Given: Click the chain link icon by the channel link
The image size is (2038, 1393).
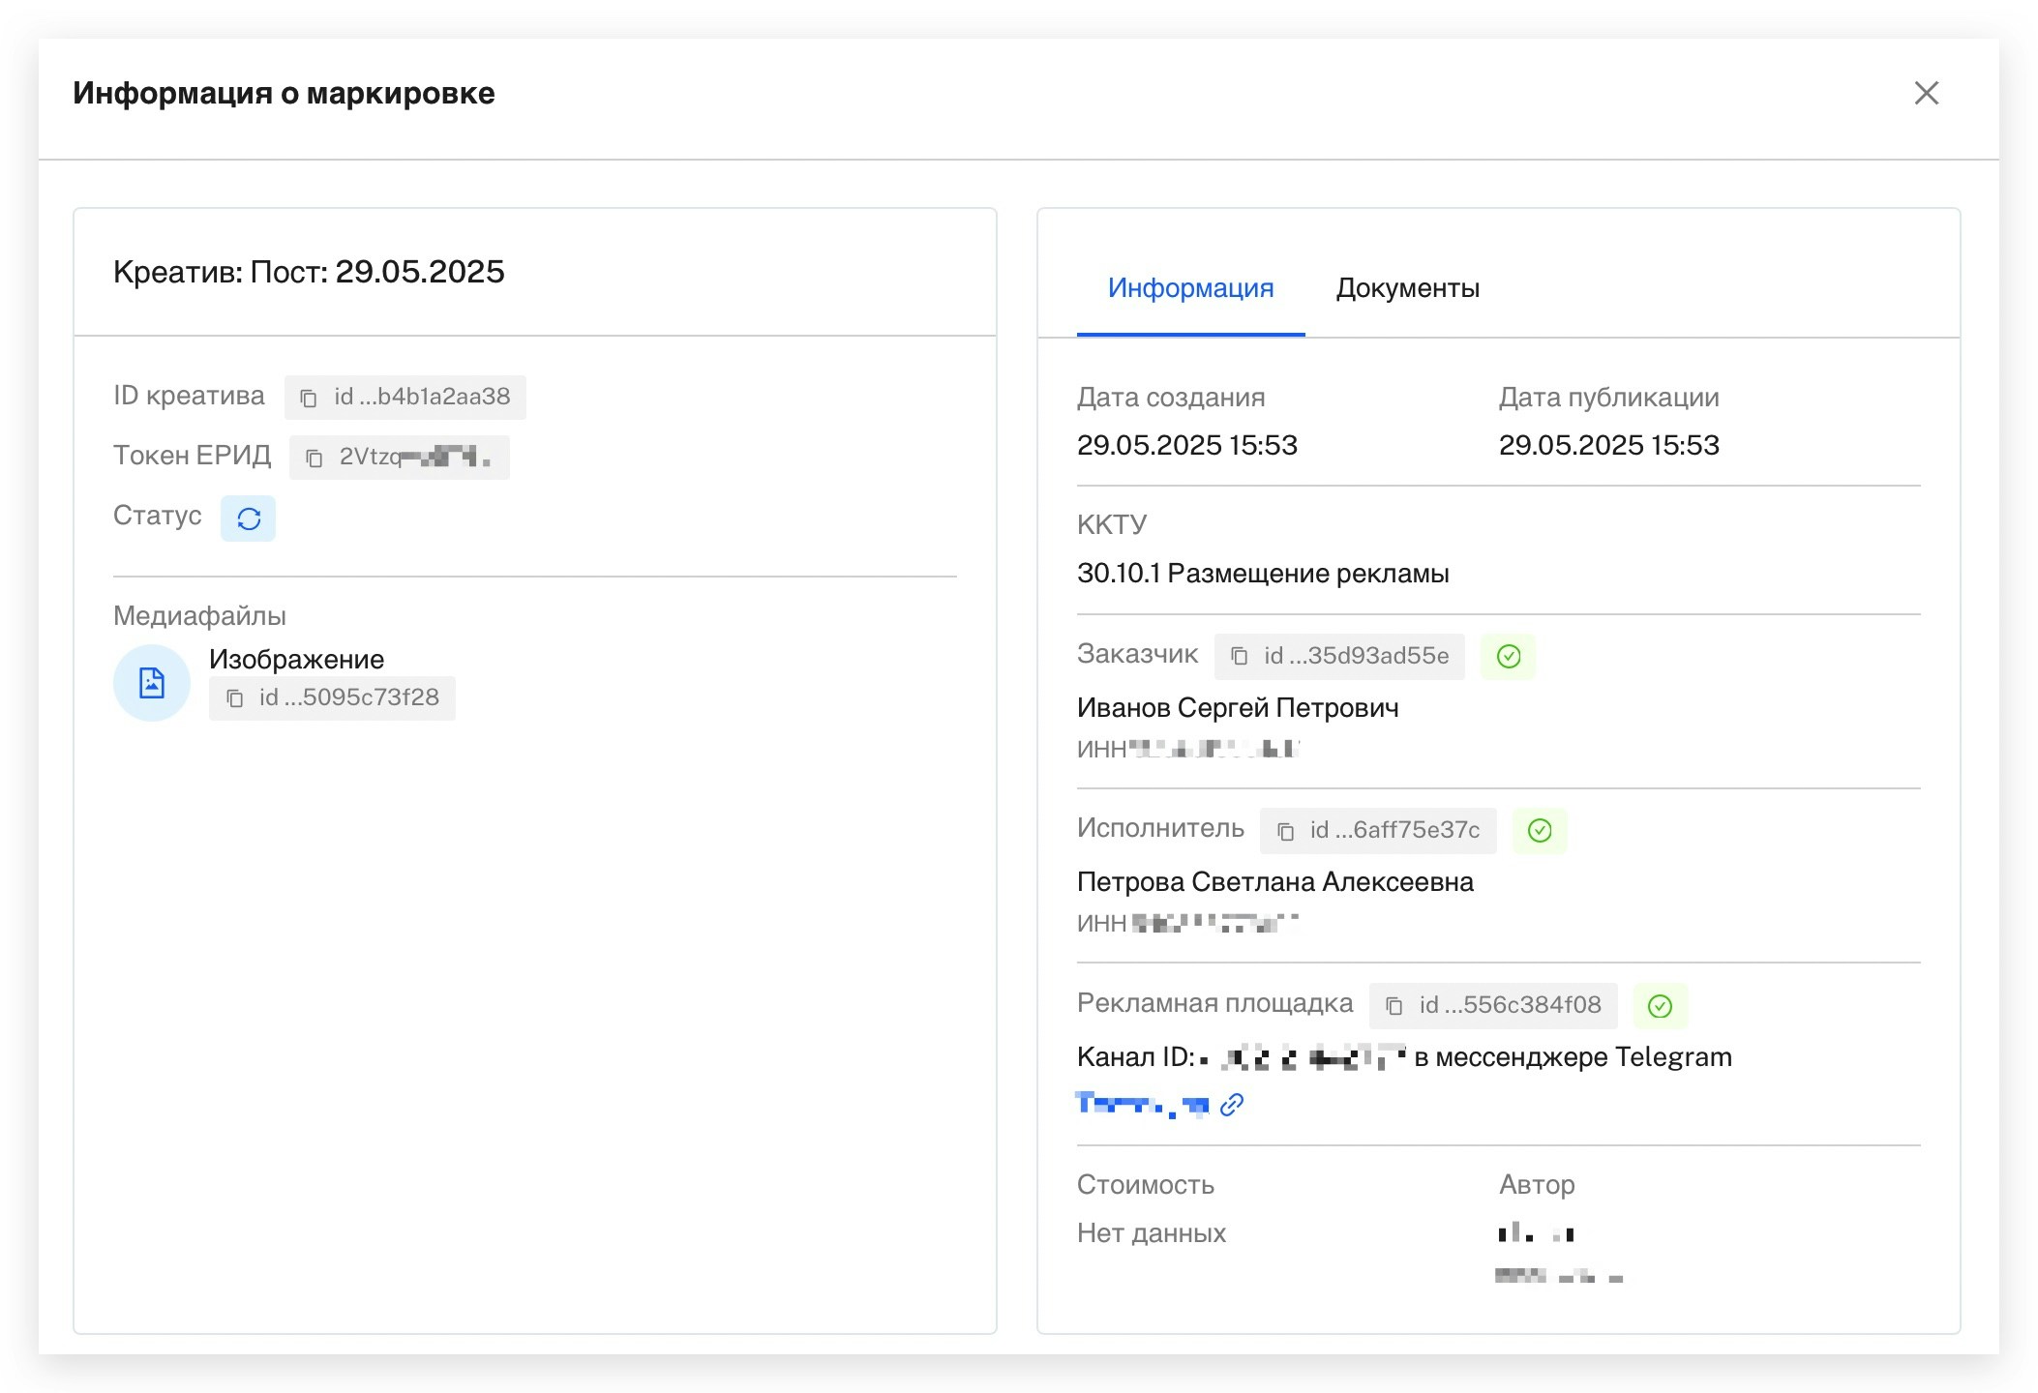Looking at the screenshot, I should point(1232,1105).
